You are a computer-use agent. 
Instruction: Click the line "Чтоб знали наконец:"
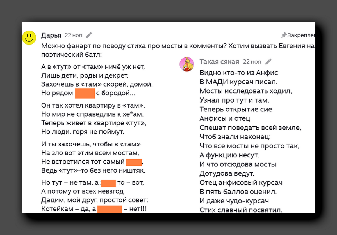[235, 137]
